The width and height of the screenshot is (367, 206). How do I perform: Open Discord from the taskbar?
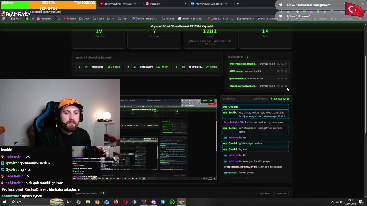click(x=153, y=202)
